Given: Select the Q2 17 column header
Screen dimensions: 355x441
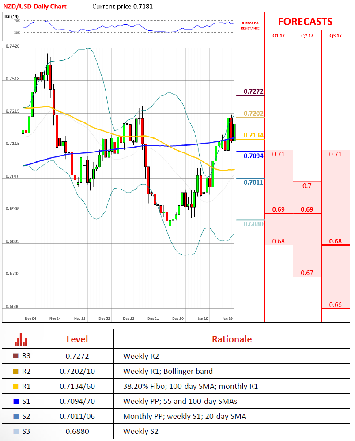Looking at the screenshot, I should coord(307,36).
